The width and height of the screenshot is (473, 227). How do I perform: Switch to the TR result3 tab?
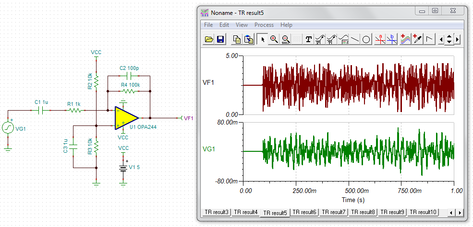click(x=216, y=212)
